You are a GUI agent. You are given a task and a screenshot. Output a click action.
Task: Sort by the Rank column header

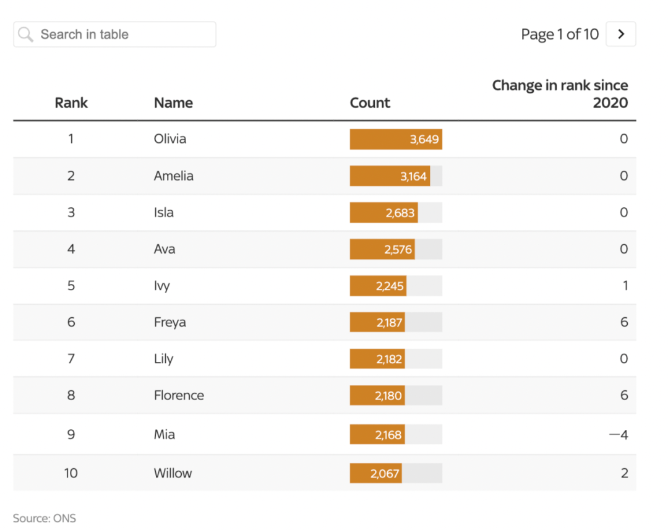71,103
